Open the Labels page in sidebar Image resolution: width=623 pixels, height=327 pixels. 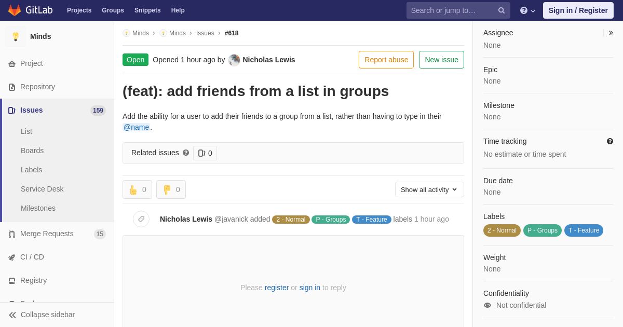[x=31, y=170]
